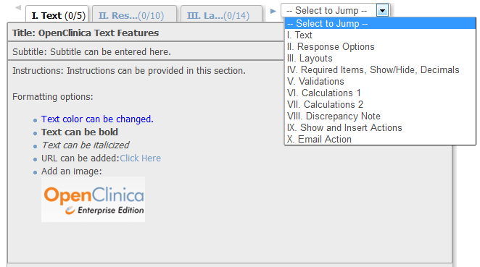Click the right tab scroll arrow

coord(273,12)
